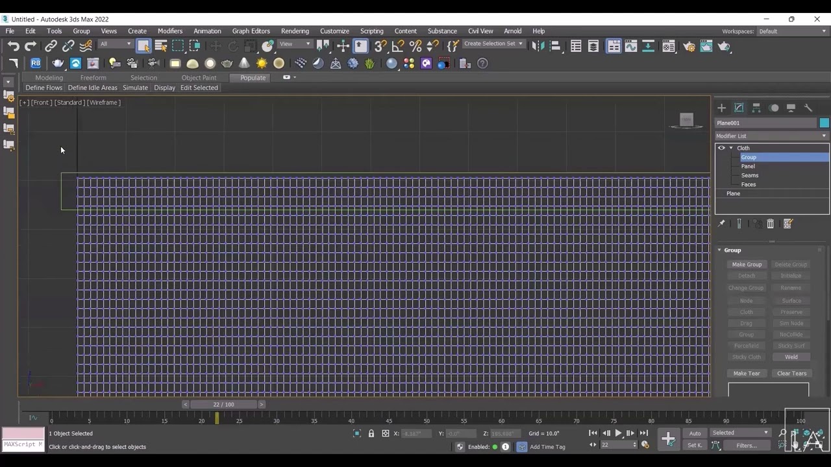Open the Rendering menu
The width and height of the screenshot is (831, 467).
point(295,31)
